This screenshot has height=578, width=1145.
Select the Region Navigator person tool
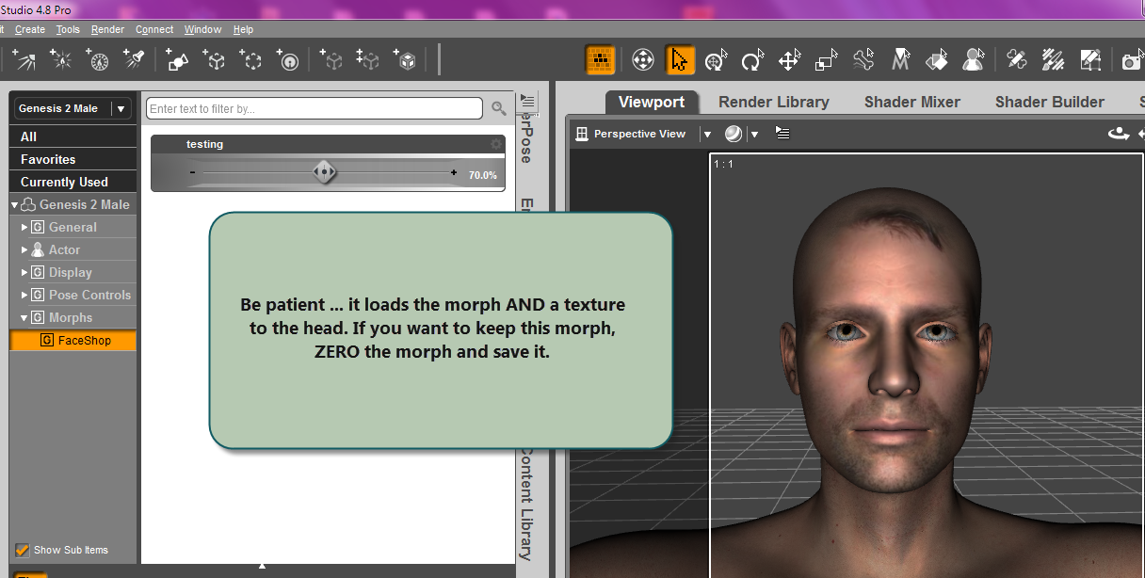(x=973, y=61)
